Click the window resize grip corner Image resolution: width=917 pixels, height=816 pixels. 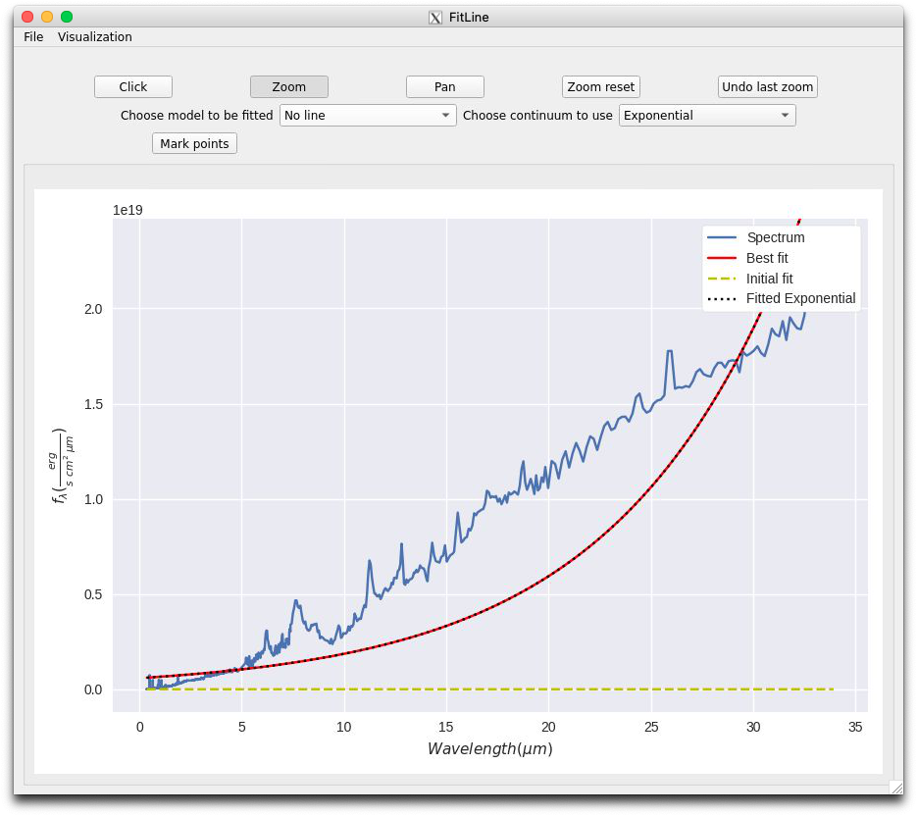[x=896, y=788]
